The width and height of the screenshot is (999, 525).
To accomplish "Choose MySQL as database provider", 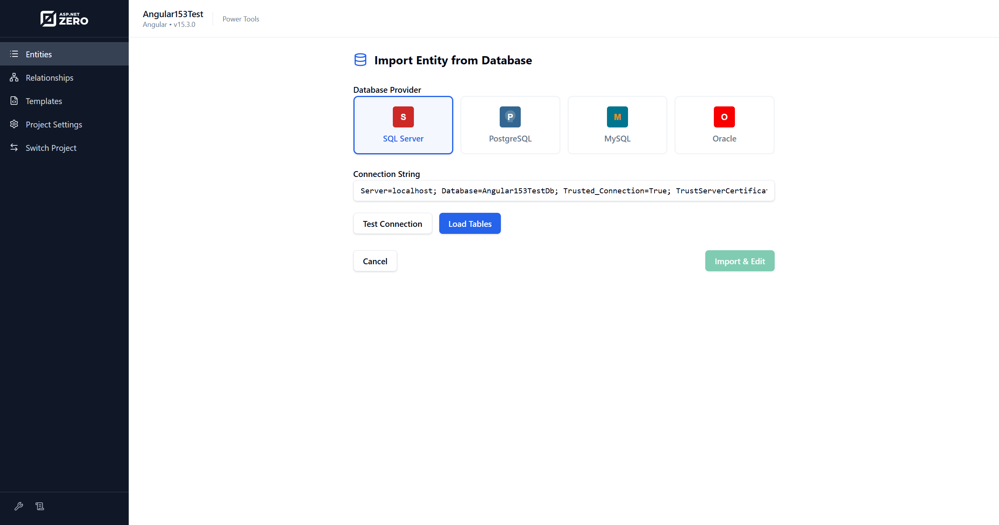I will [617, 125].
